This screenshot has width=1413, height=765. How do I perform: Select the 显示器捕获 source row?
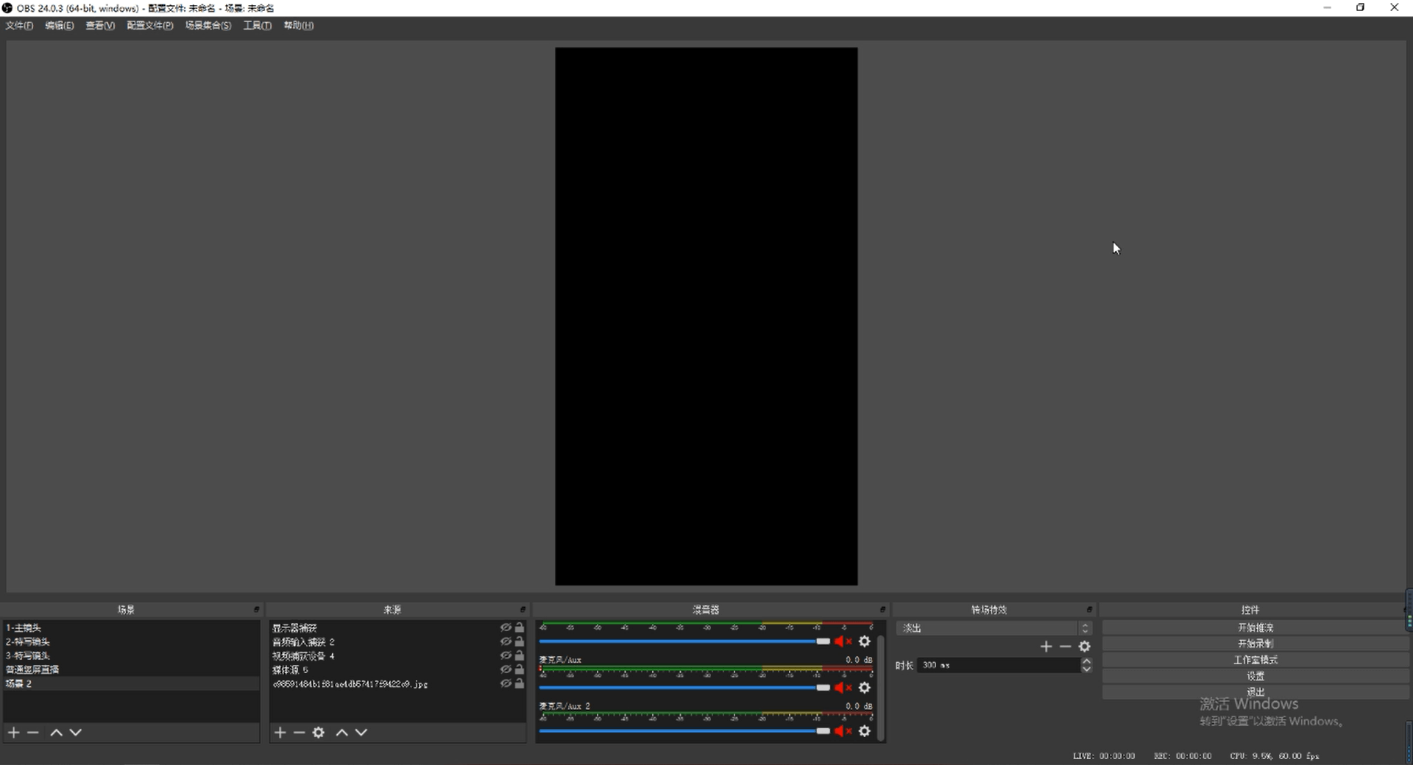(397, 627)
